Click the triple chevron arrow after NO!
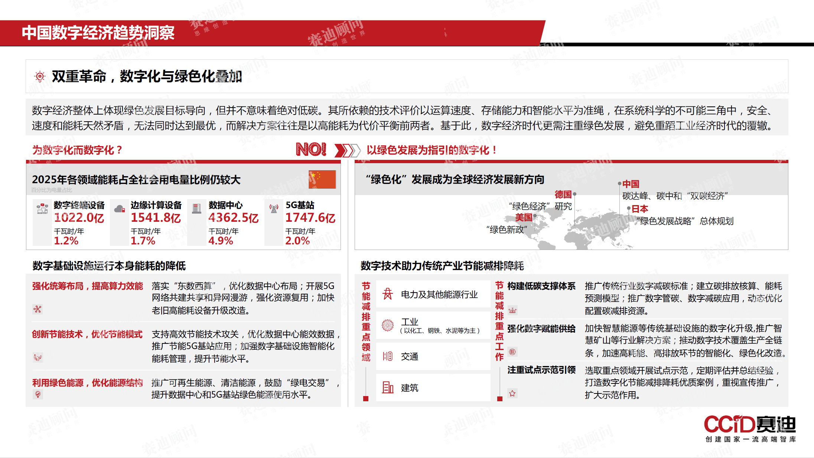814x458 pixels. [x=347, y=150]
